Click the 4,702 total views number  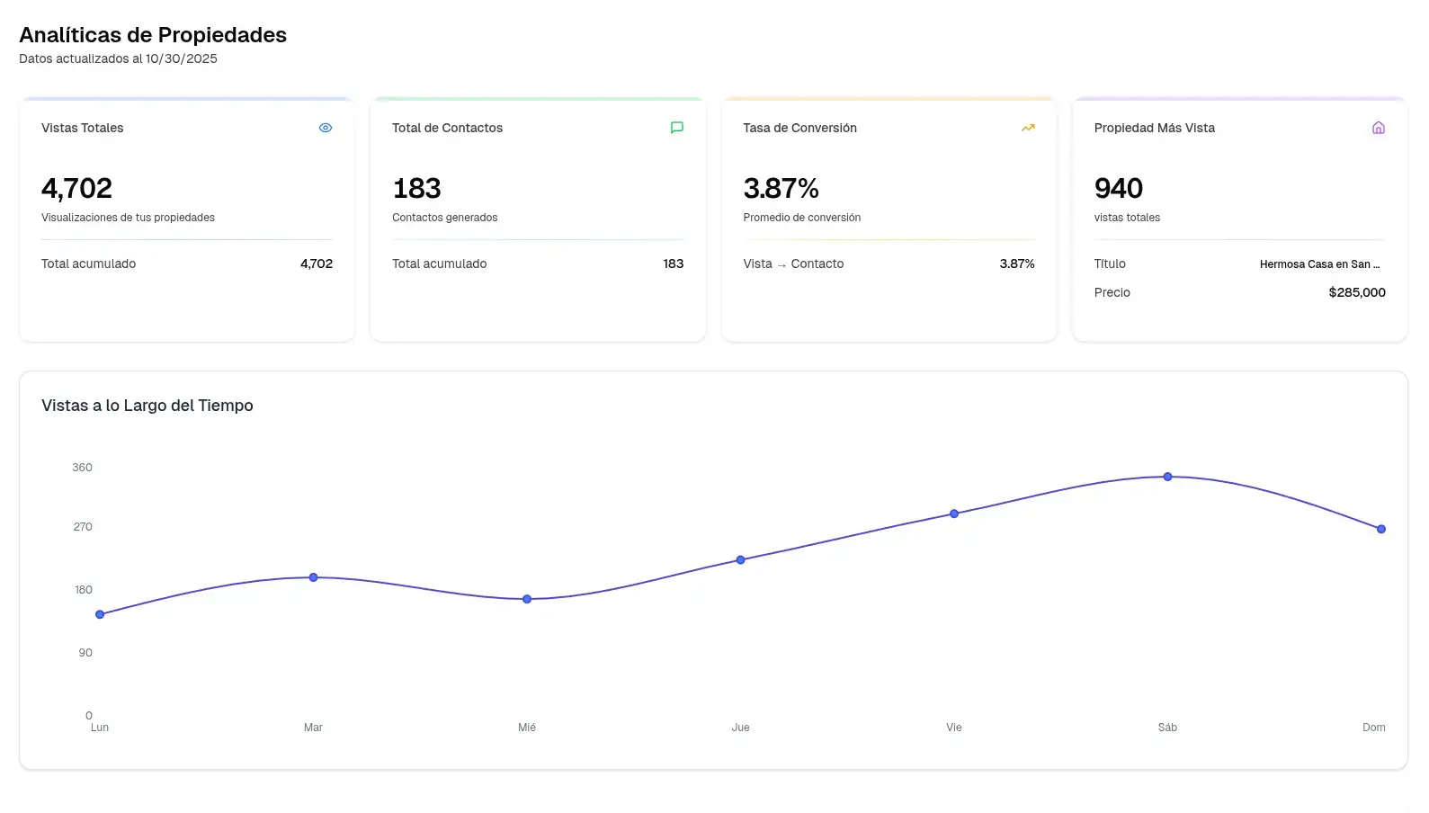pyautogui.click(x=76, y=188)
